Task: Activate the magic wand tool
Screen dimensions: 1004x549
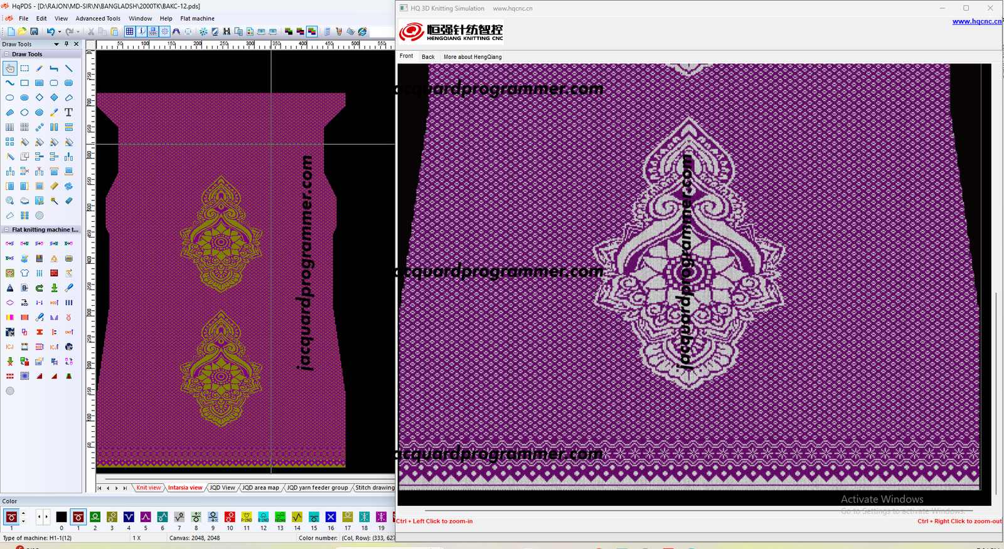Action: click(54, 201)
